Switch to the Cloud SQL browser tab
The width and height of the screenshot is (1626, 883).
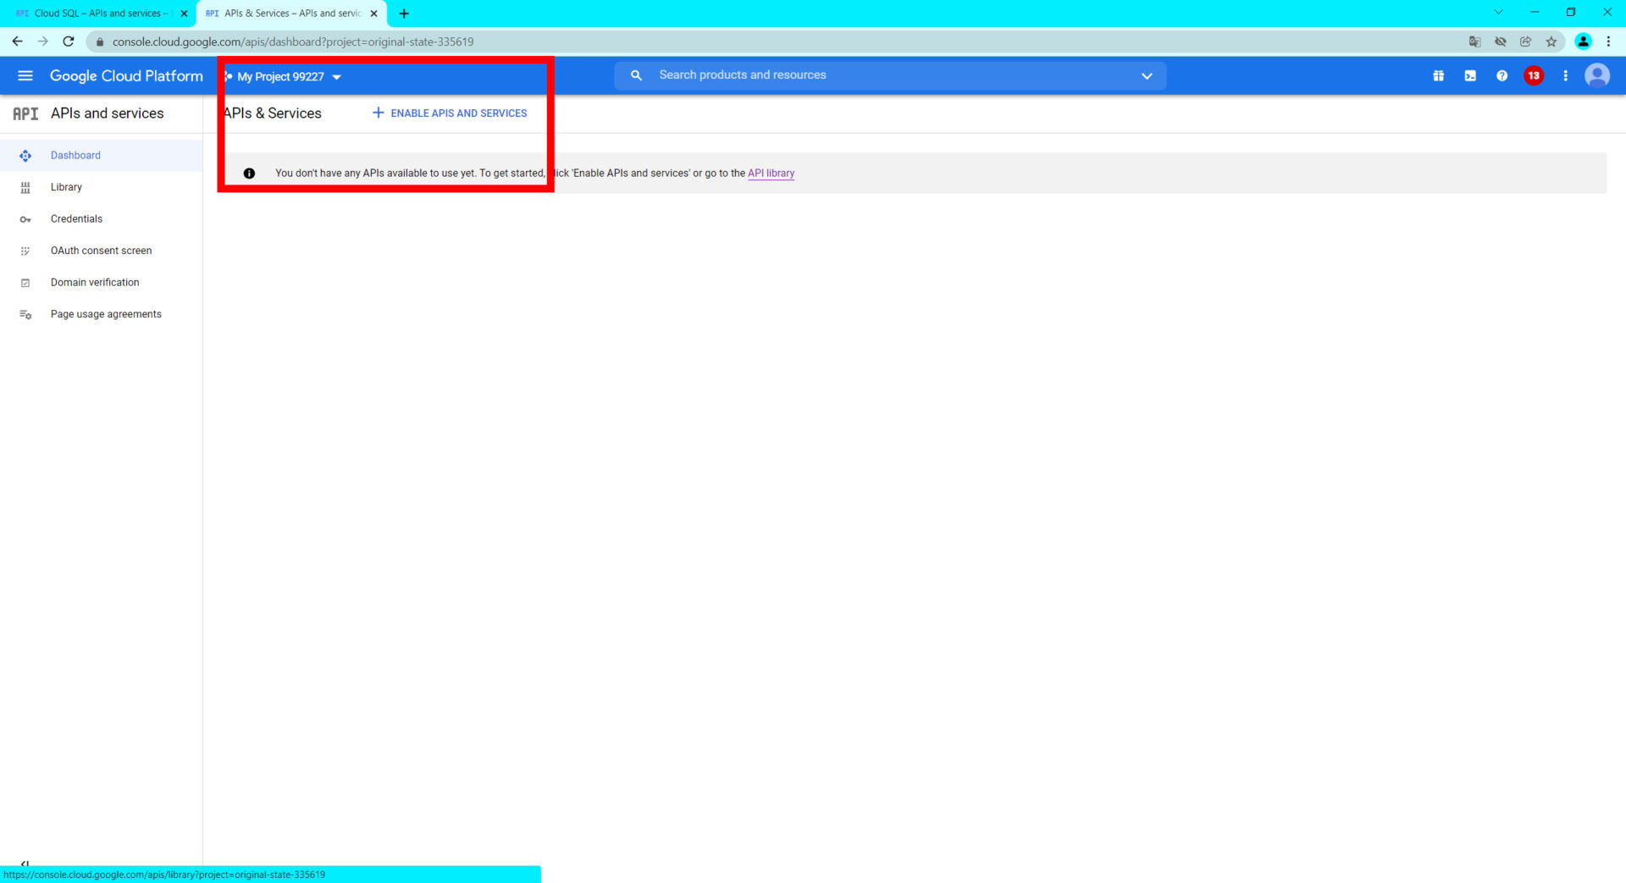click(97, 14)
